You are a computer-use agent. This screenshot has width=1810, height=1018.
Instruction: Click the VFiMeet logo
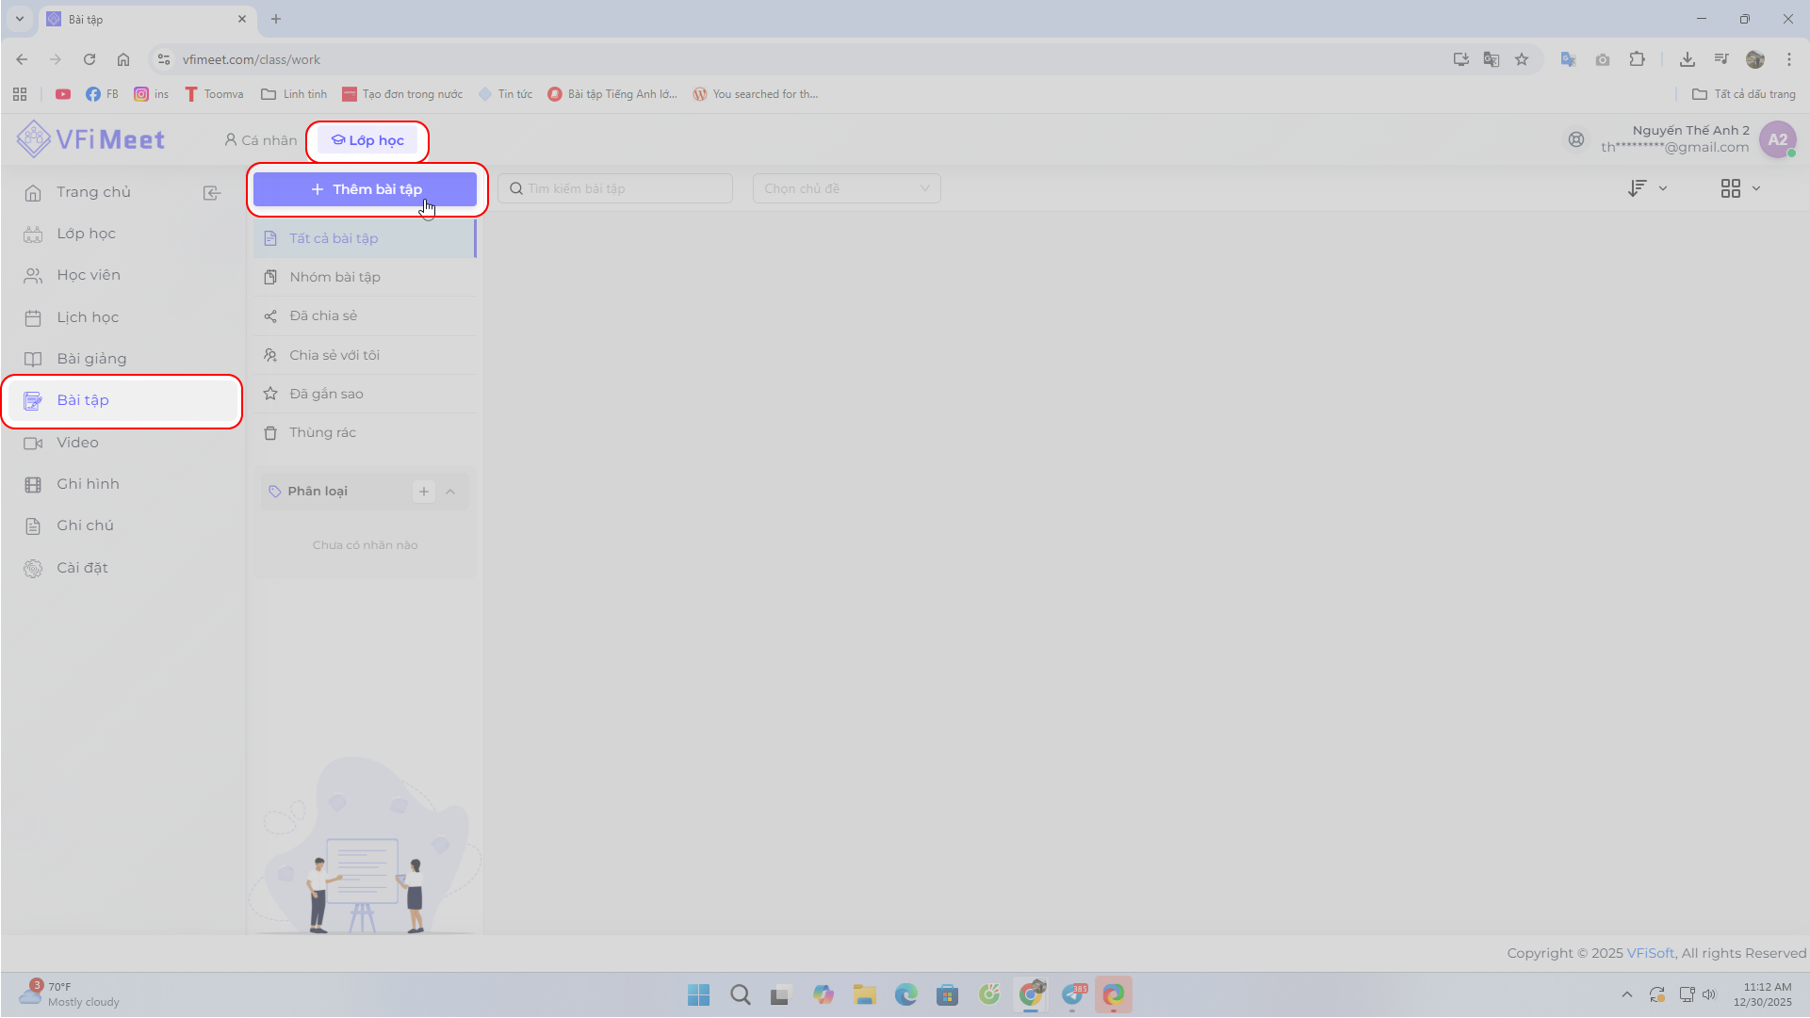[x=90, y=140]
